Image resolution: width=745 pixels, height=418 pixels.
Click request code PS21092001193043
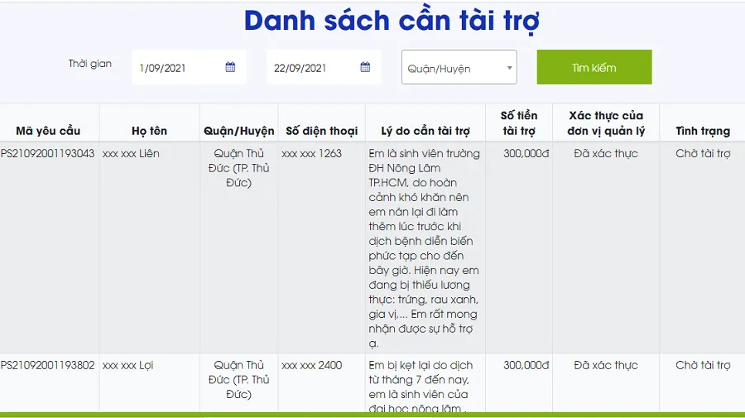[x=48, y=154]
